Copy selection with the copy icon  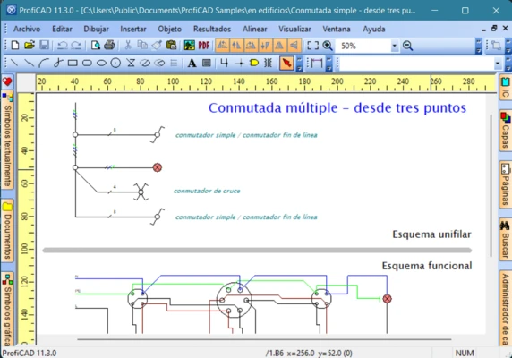142,46
